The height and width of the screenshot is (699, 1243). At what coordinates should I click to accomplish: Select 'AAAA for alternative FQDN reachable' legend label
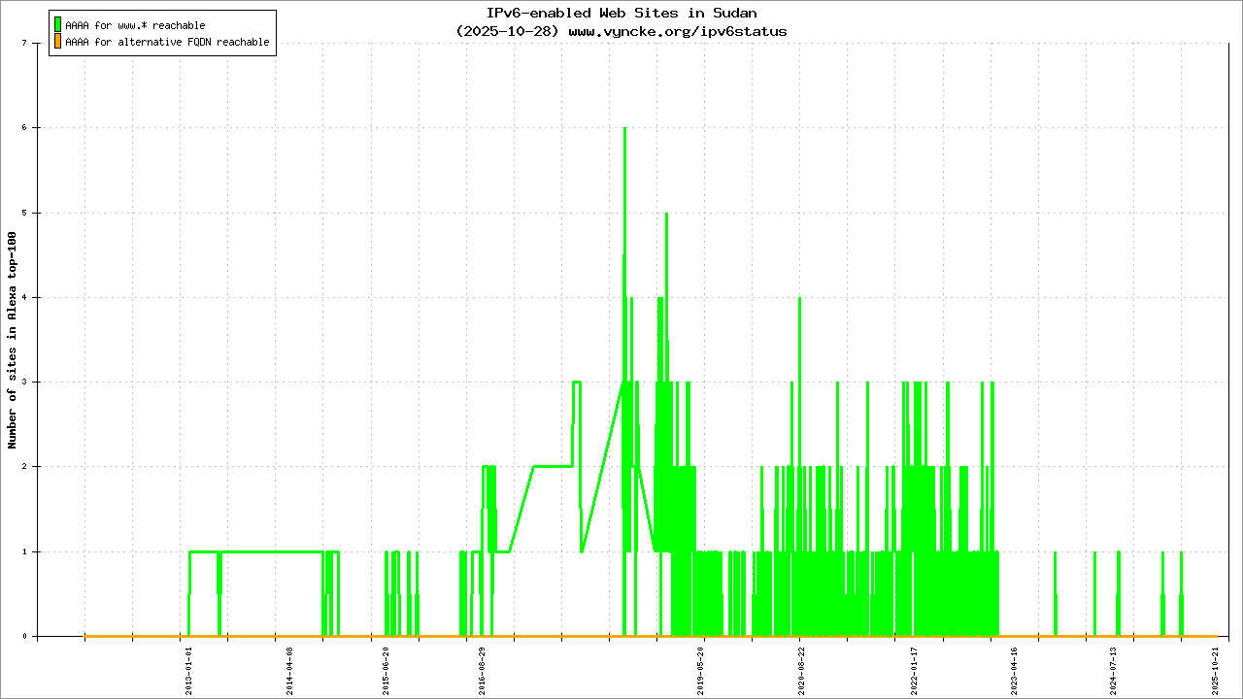(167, 43)
